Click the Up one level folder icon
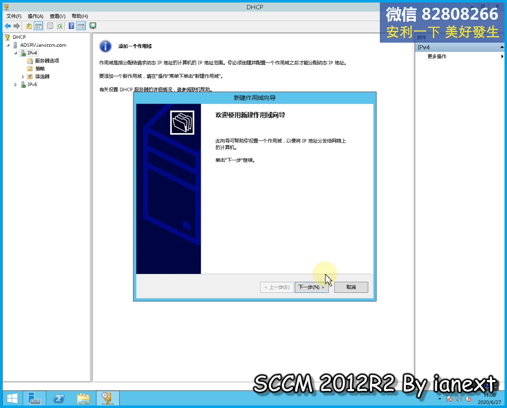Viewport: 507px width, 408px height. pos(29,26)
